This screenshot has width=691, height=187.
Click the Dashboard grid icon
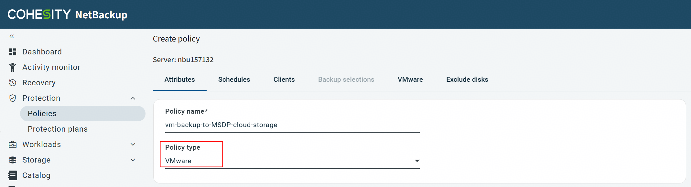13,52
